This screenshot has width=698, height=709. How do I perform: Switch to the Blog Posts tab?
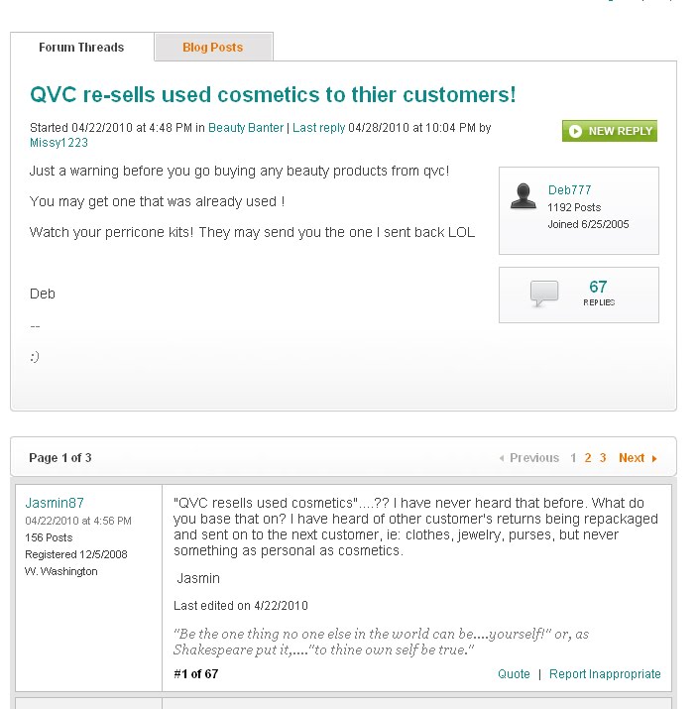(212, 48)
